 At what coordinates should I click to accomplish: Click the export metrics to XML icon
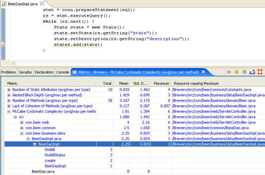[252, 72]
